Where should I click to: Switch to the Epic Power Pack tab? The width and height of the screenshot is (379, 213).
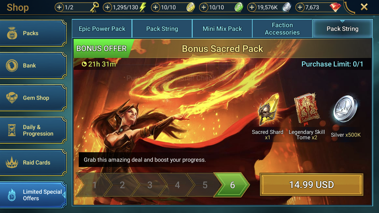point(102,29)
